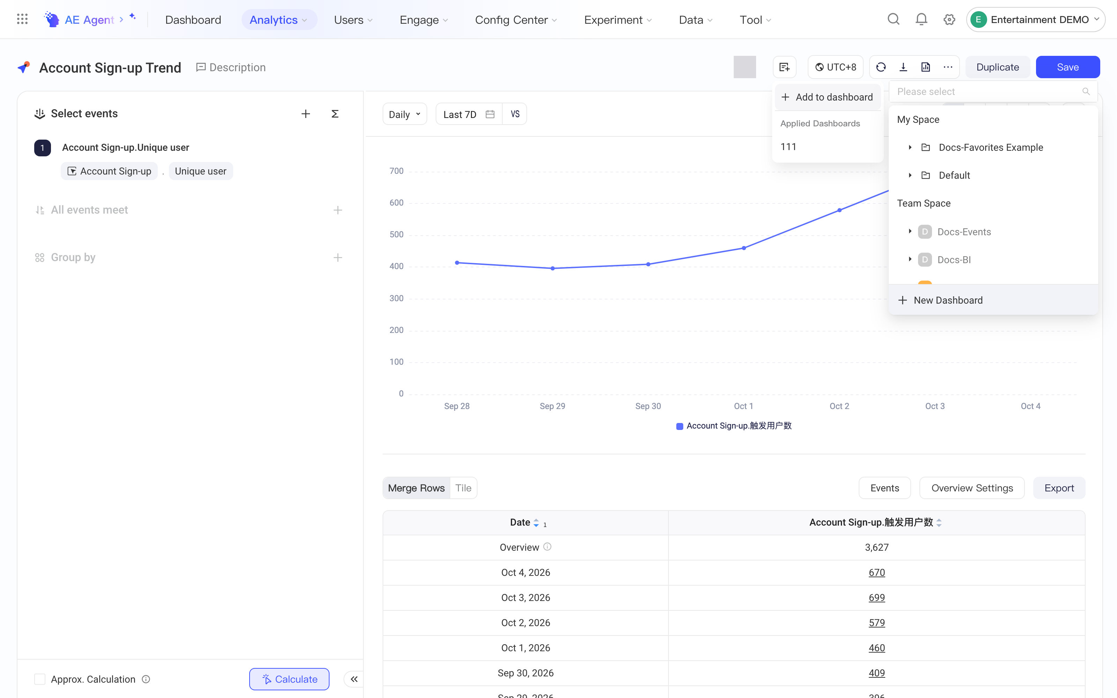The height and width of the screenshot is (698, 1117).
Task: Open the settings gear icon
Action: pos(949,20)
